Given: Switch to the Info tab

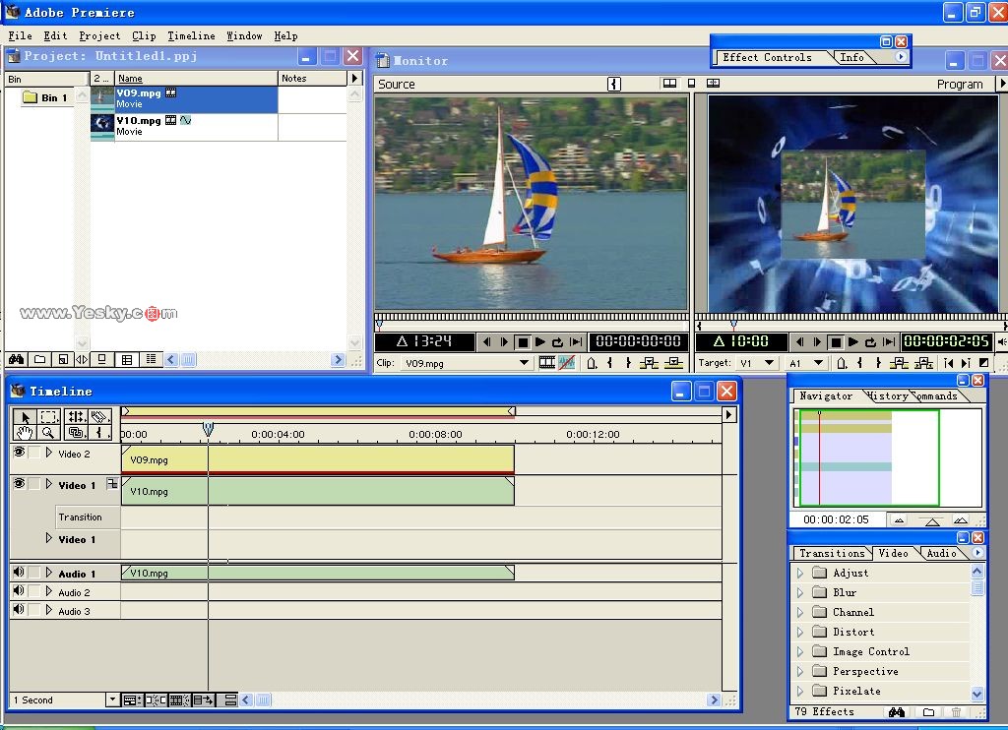Looking at the screenshot, I should click(x=851, y=57).
